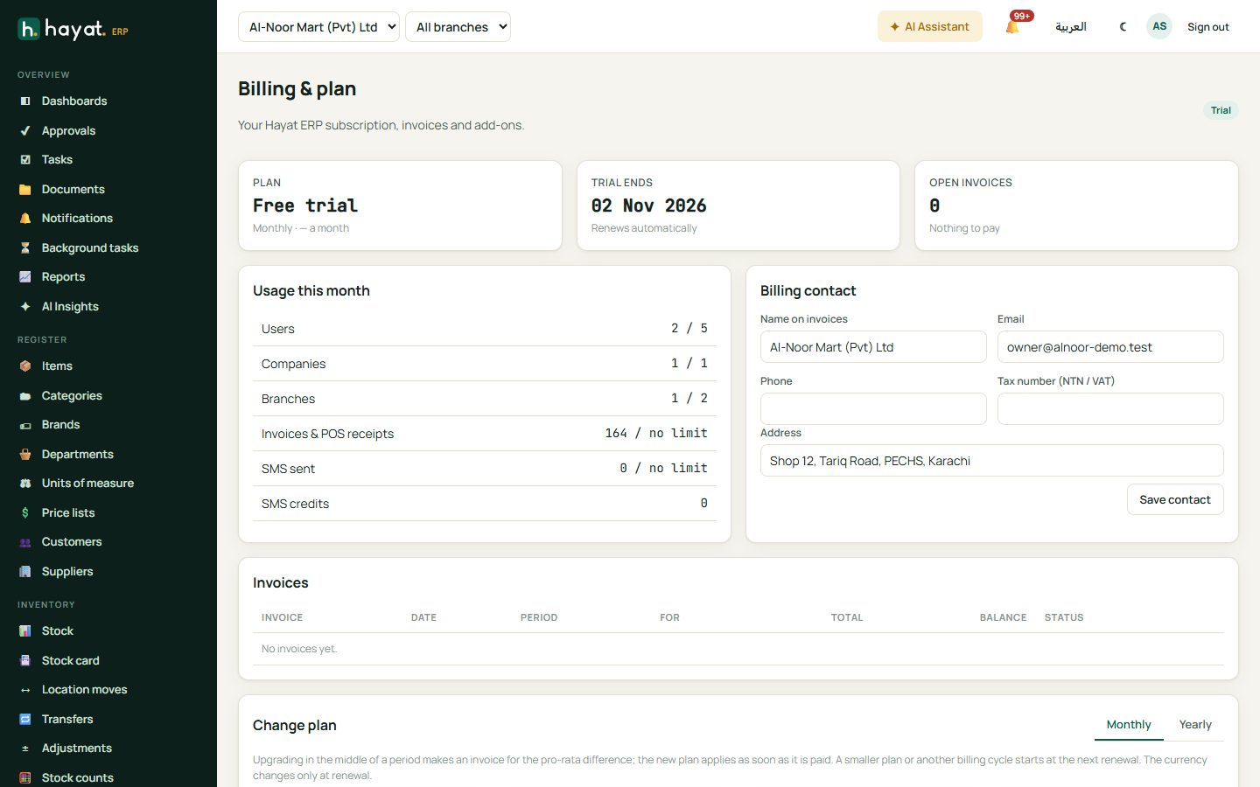
Task: Click the Branches usage row
Action: [485, 399]
